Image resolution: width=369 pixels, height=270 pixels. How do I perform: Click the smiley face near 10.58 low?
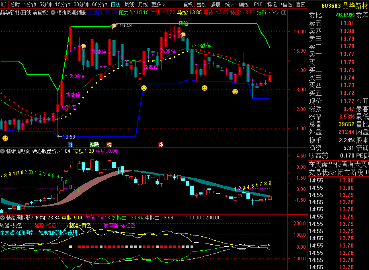pos(5,138)
